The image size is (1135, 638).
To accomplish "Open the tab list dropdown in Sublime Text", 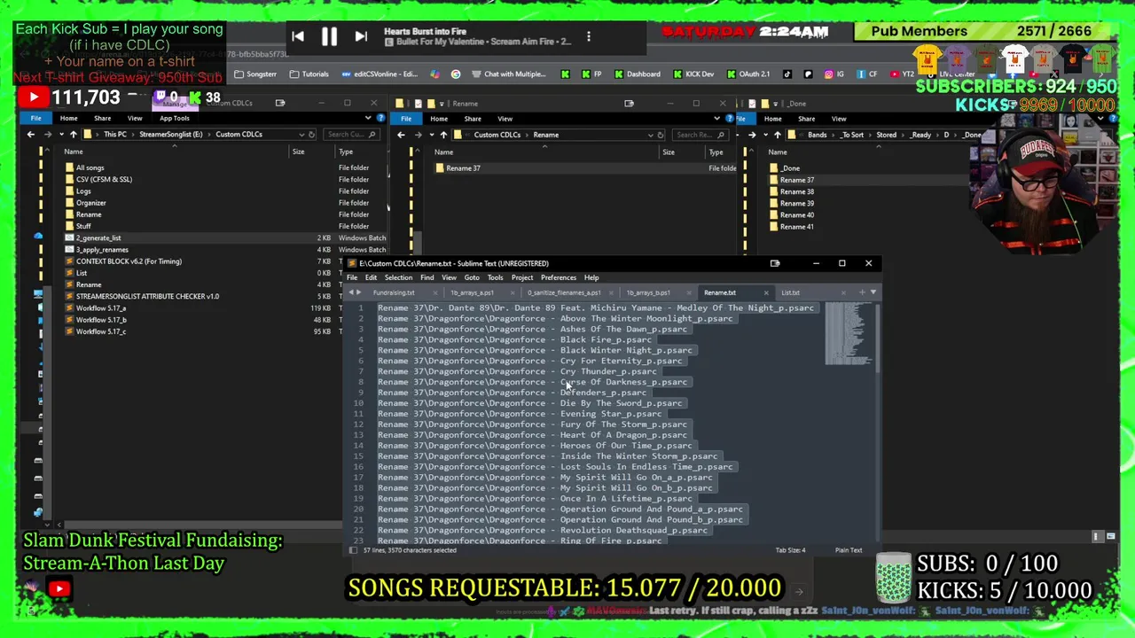I will coord(873,292).
